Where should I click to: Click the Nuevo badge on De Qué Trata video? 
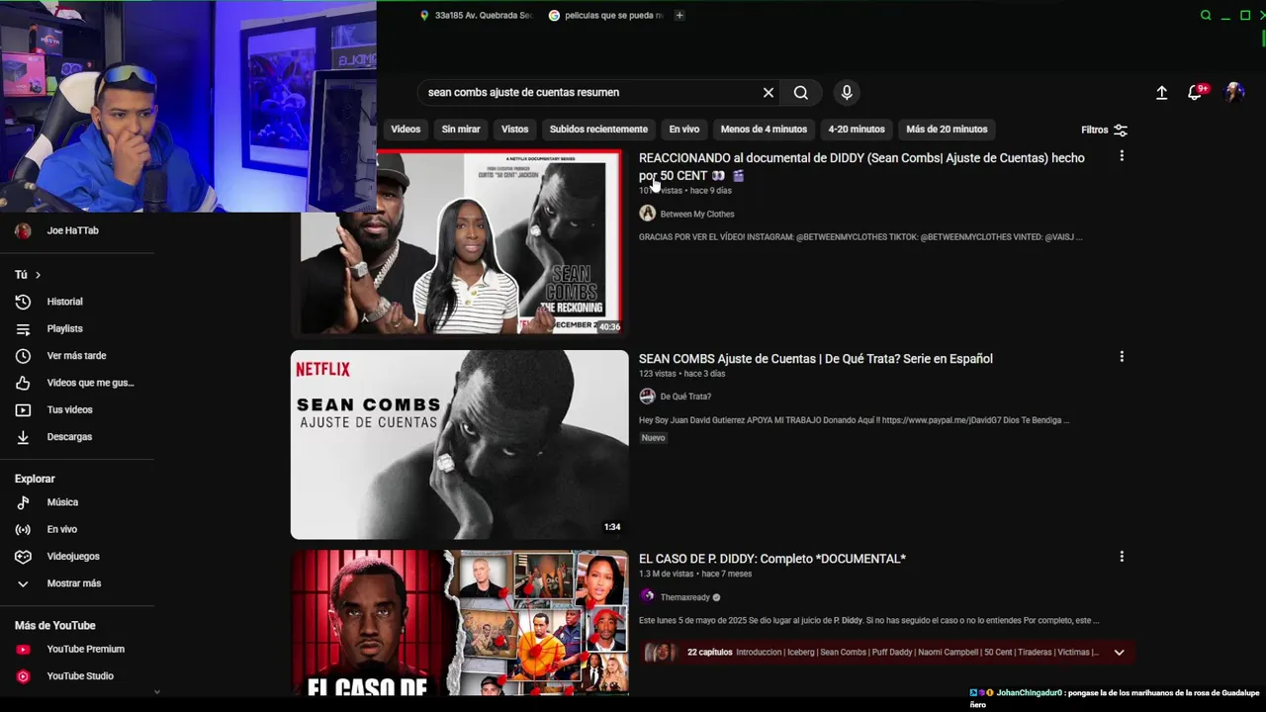coord(653,438)
